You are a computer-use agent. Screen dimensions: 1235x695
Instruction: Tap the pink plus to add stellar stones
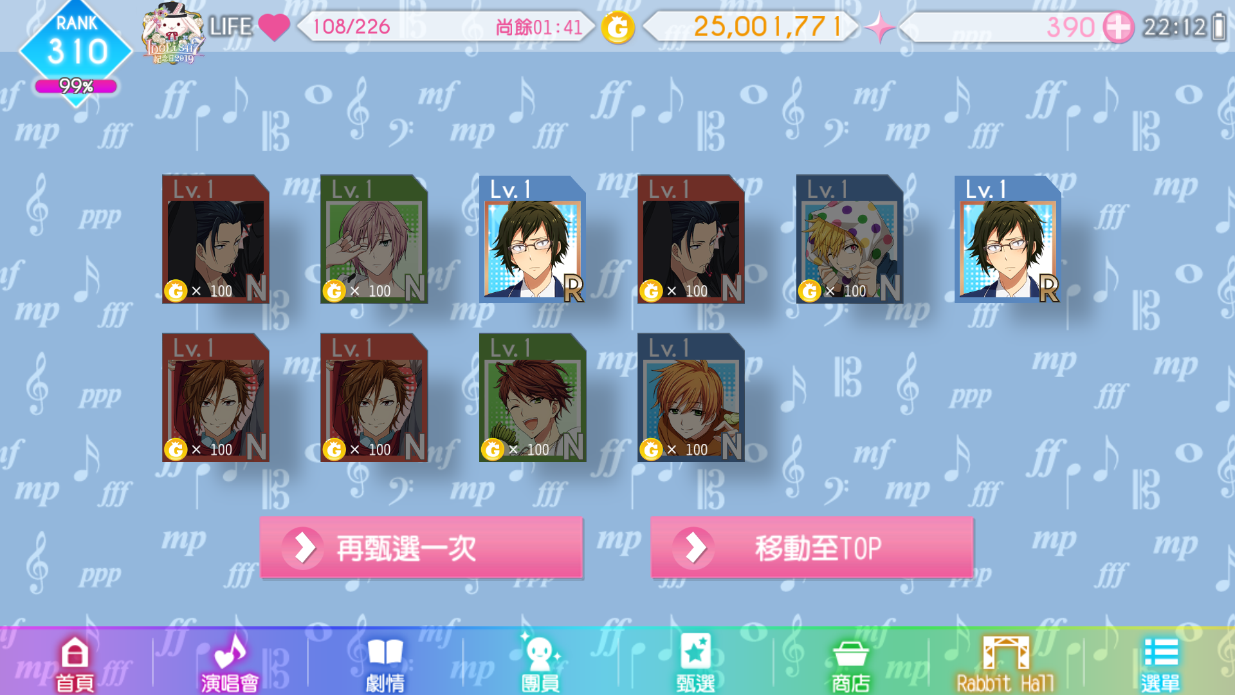(x=1119, y=28)
